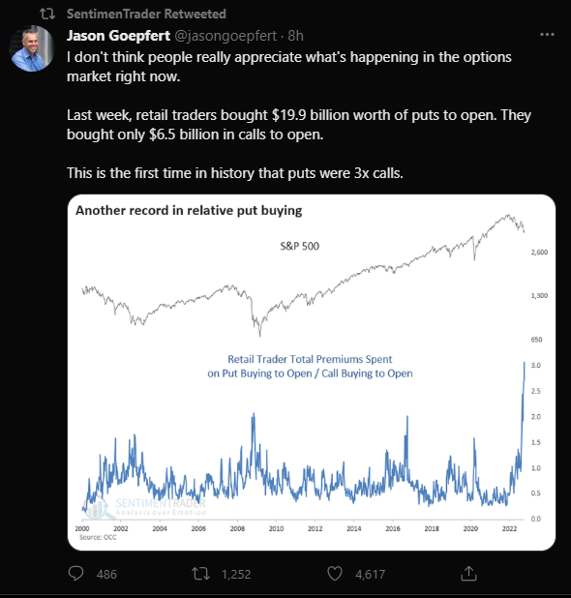Retweet using the arrows icon beside 1,252
Screen dimensions: 571x598
200,574
